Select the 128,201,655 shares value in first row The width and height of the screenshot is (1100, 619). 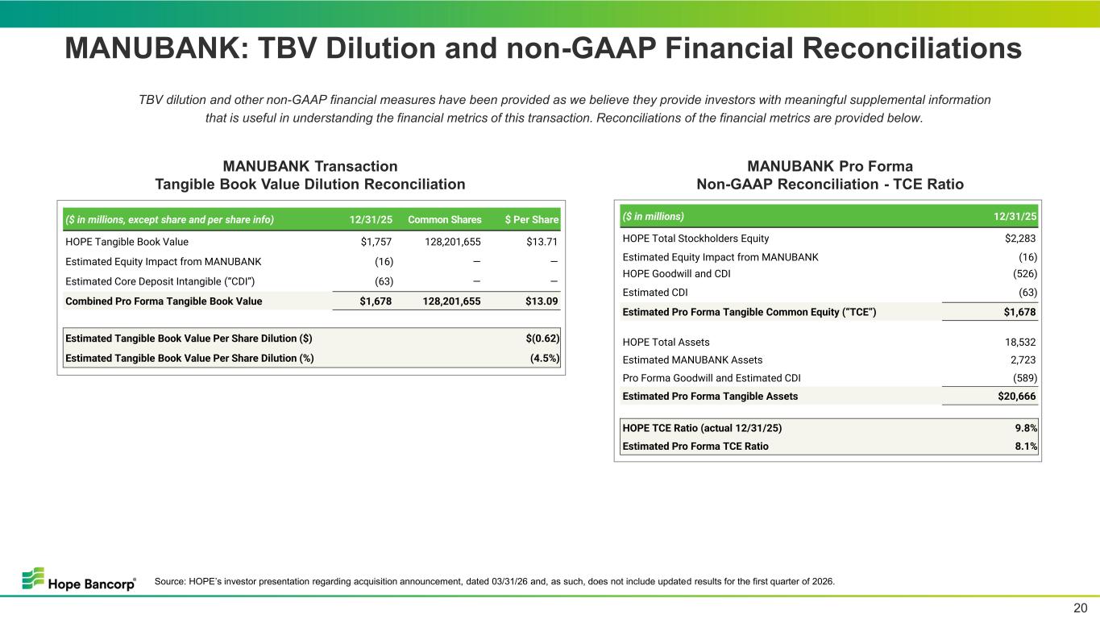[446, 241]
